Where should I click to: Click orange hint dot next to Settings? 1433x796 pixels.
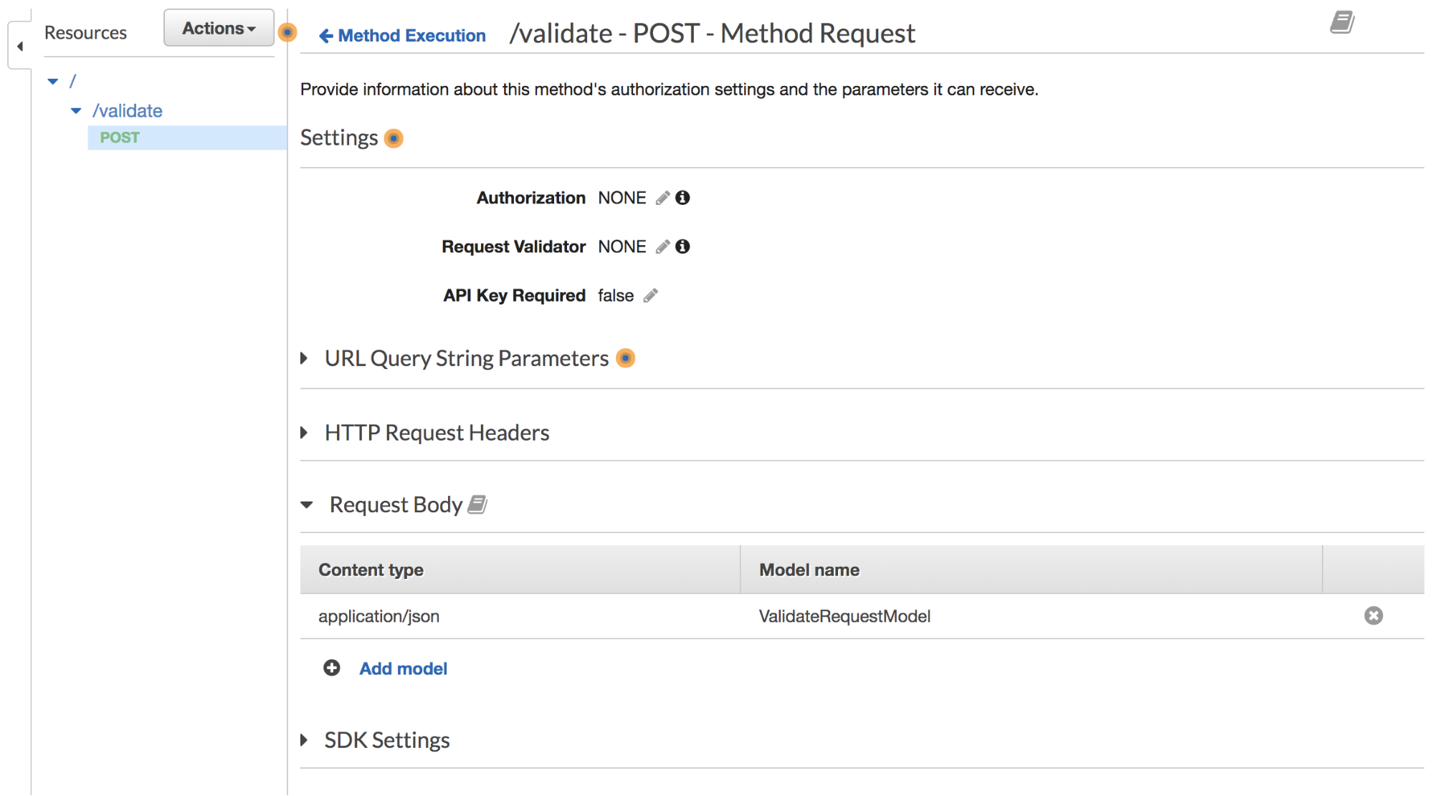pyautogui.click(x=394, y=138)
